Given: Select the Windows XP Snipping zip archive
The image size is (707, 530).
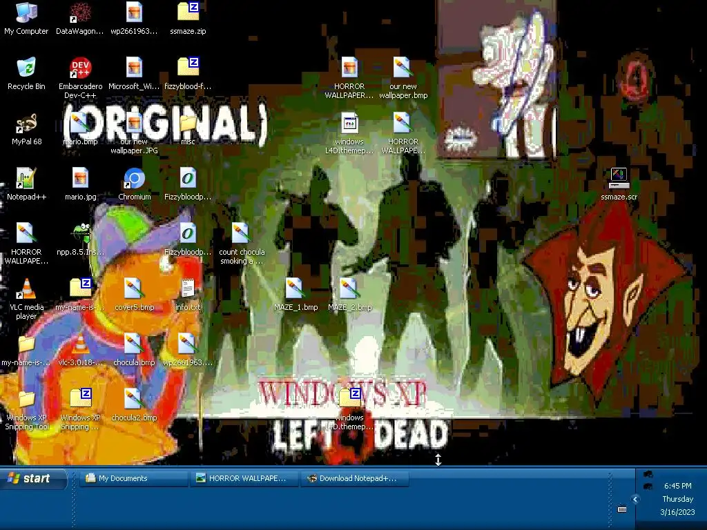Looking at the screenshot, I should [80, 399].
